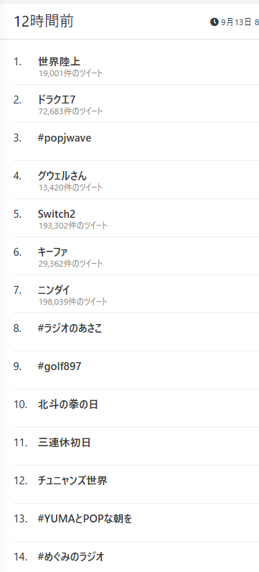The width and height of the screenshot is (259, 572).
Task: Click the 9月13日 timestamp text
Action: 236,22
